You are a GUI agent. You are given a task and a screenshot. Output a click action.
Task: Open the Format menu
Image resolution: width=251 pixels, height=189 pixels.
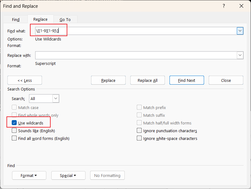(x=29, y=175)
